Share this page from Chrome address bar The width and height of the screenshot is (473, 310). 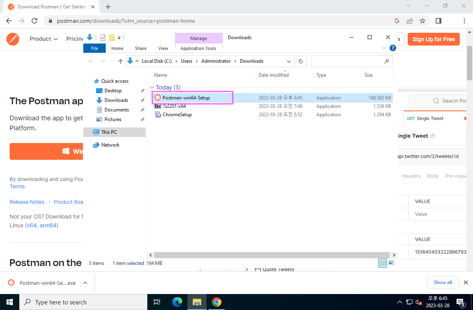[410, 21]
